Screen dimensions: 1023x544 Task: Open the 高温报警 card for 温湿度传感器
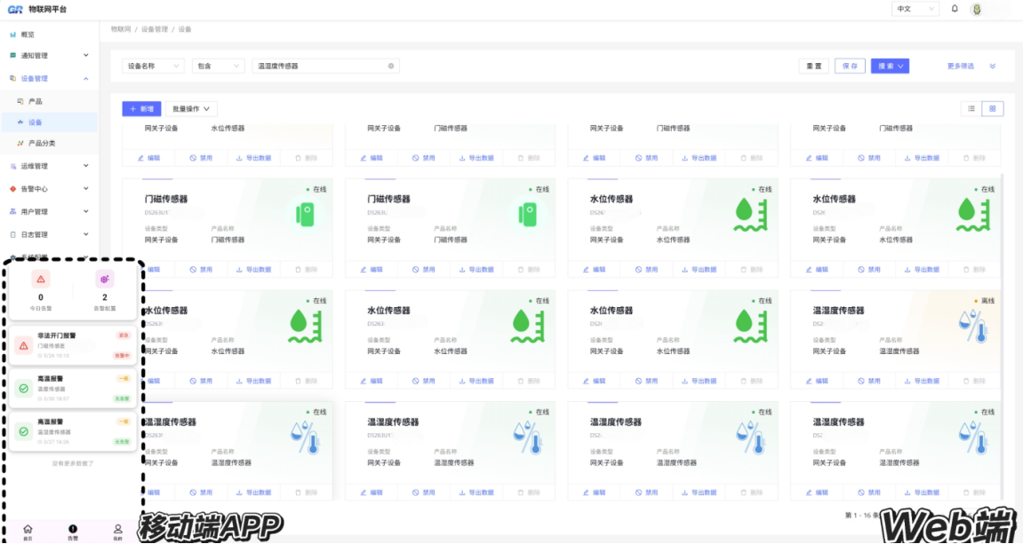click(72, 431)
